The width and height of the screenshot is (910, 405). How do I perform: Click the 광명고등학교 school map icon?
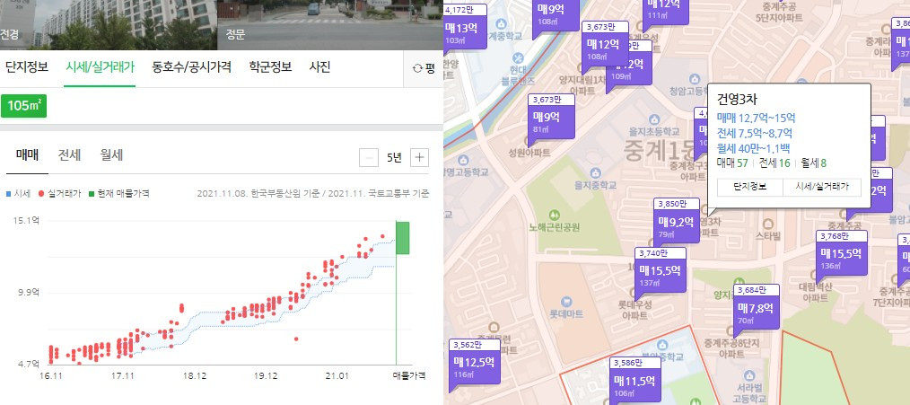coord(463,159)
